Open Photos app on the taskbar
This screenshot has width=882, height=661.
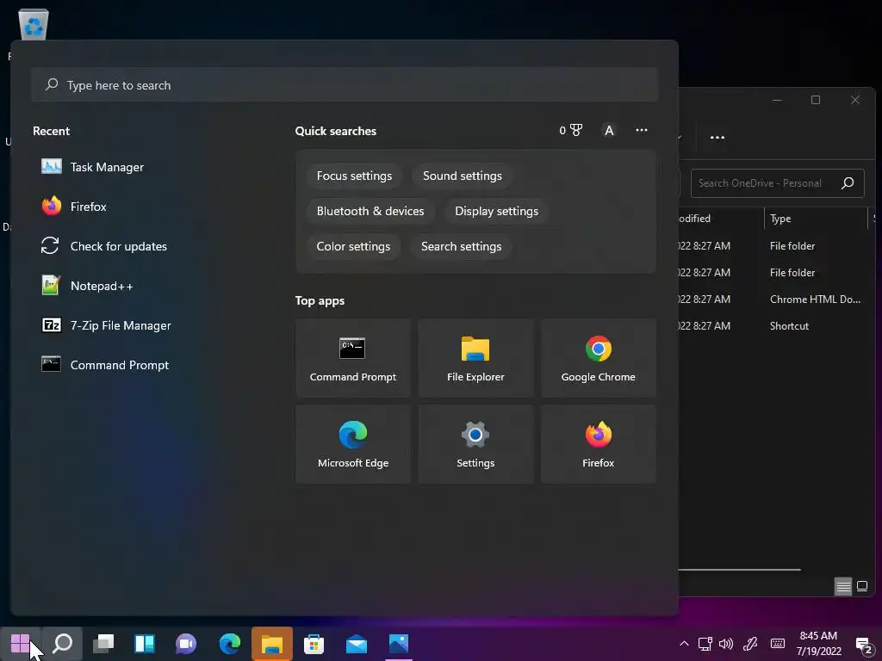click(x=398, y=644)
